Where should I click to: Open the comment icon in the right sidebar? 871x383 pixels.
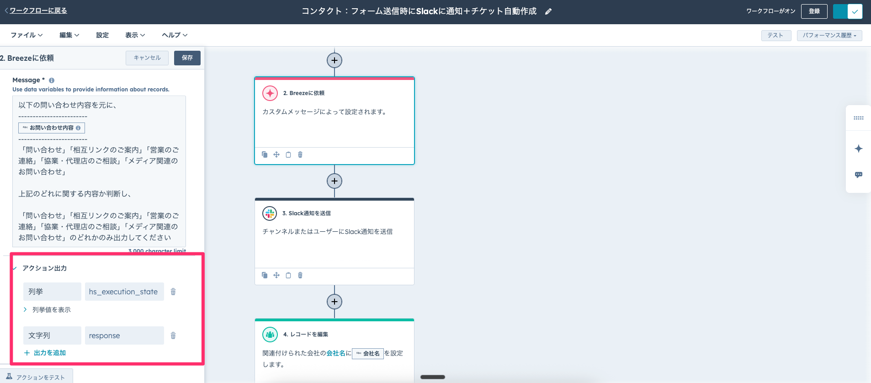click(858, 175)
